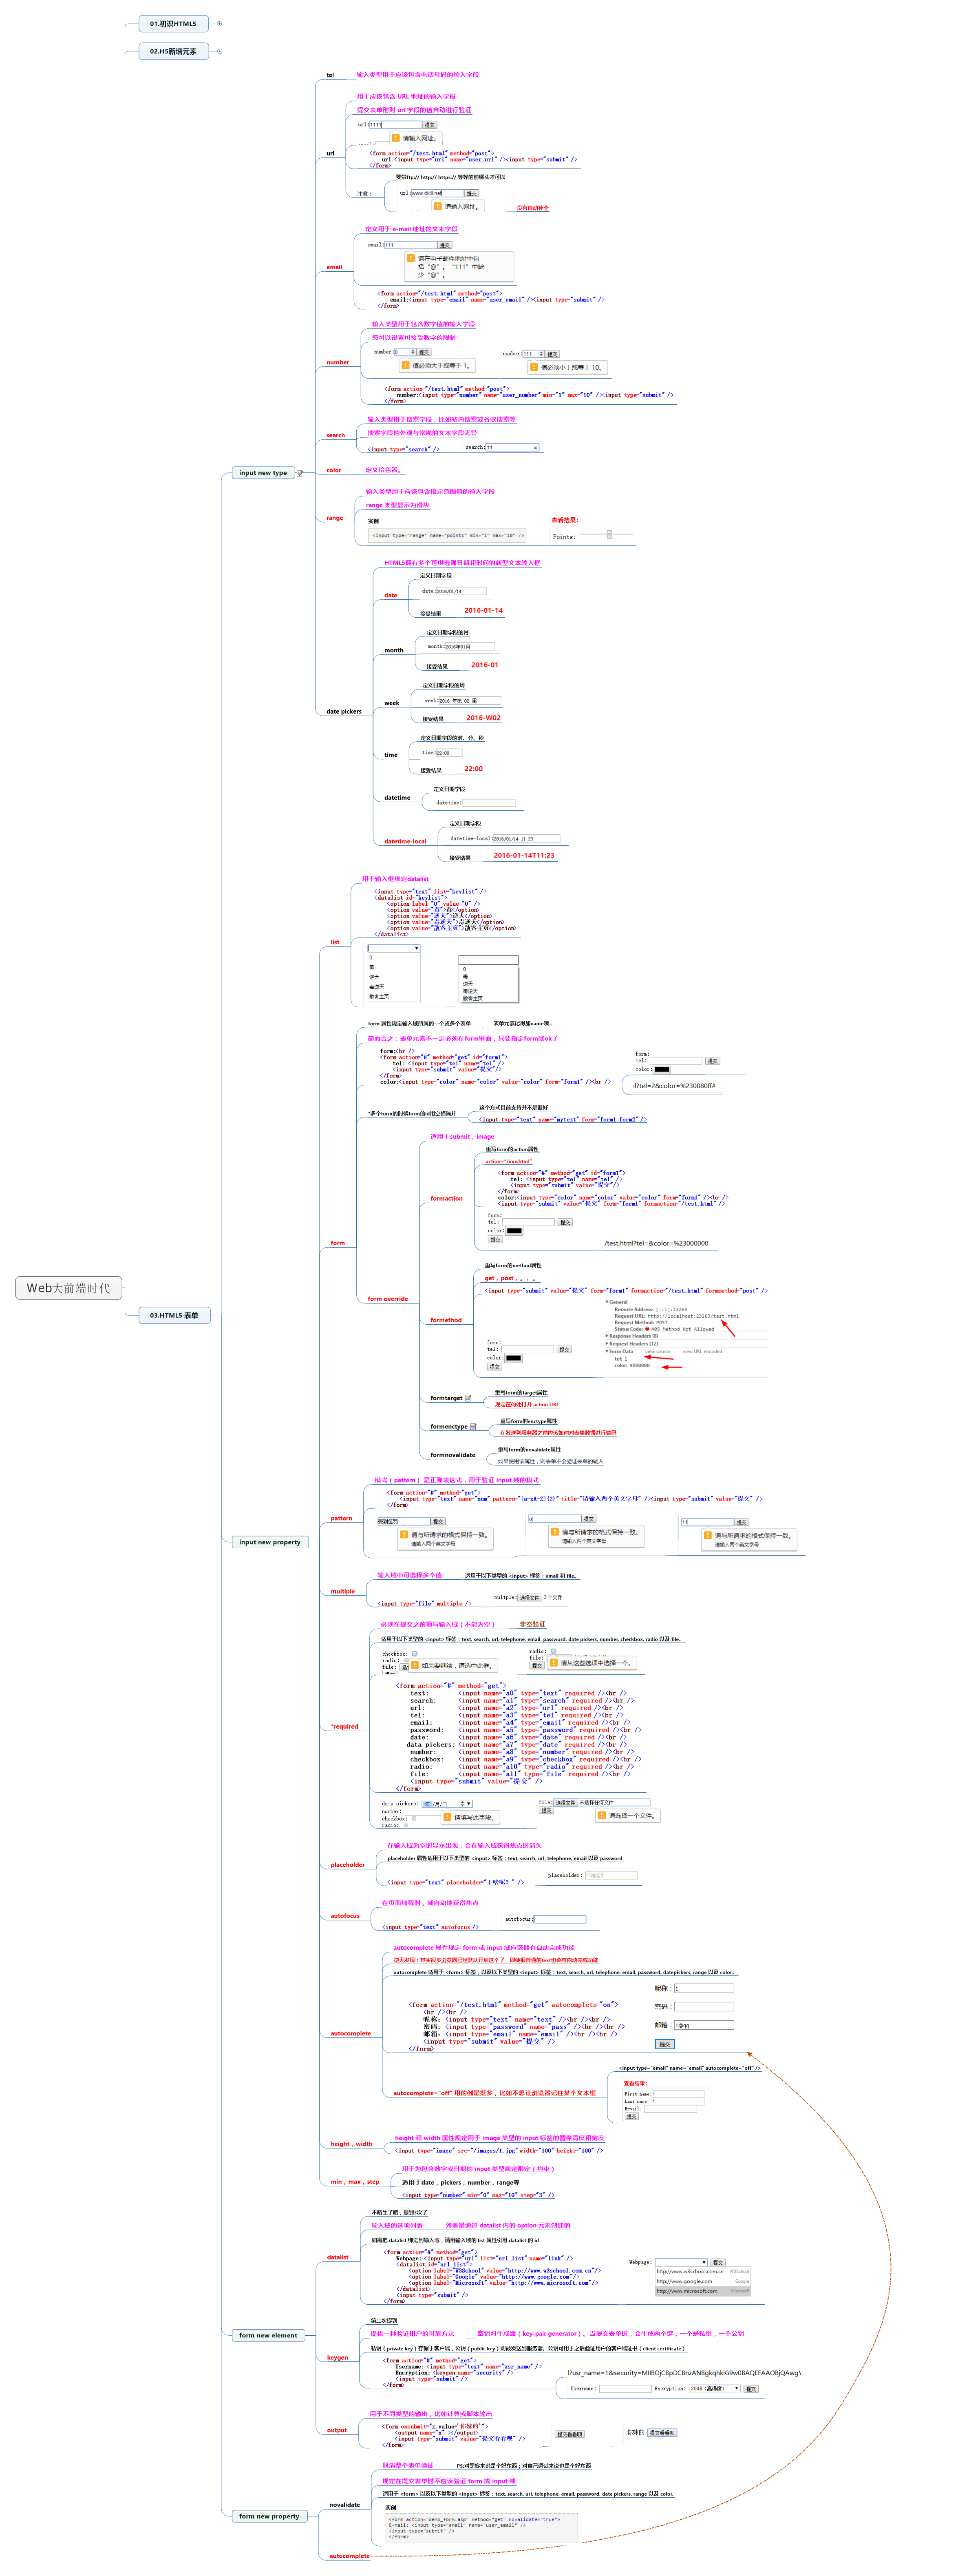Click the url subtopic
Screen dimensions: 969x2576
(331, 153)
